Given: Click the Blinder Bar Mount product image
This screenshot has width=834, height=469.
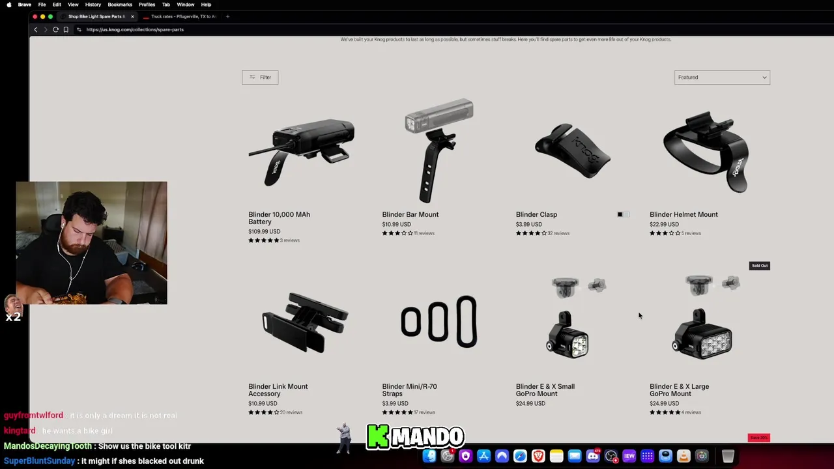Looking at the screenshot, I should tap(438, 151).
